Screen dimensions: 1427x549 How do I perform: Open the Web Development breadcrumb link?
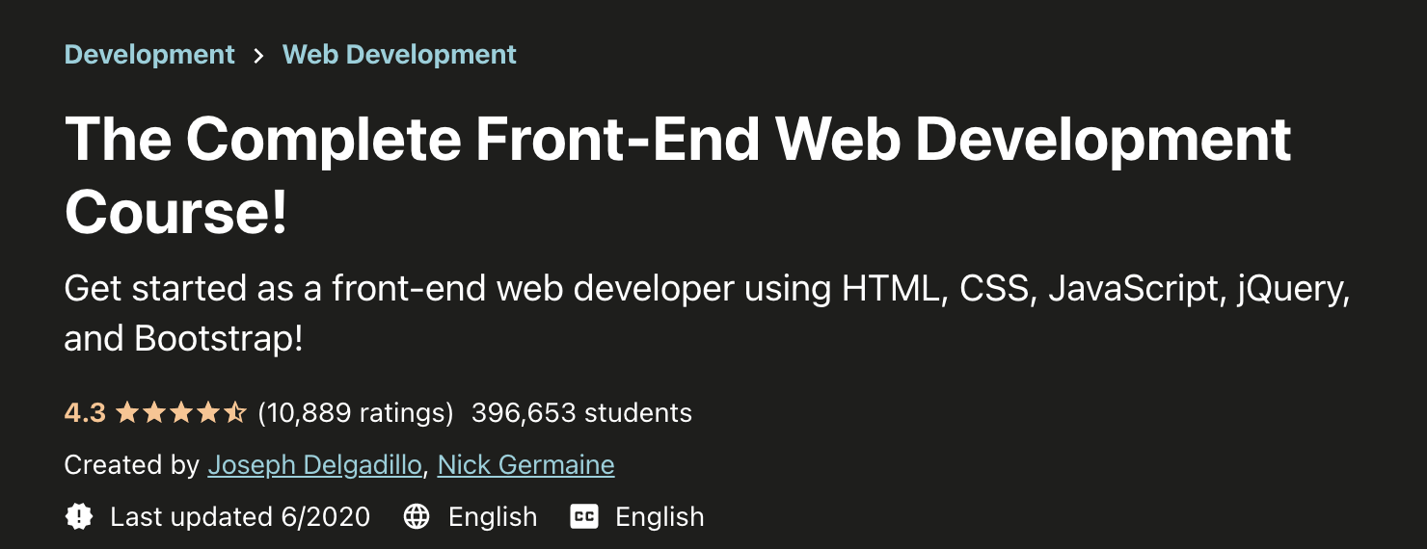click(x=399, y=54)
